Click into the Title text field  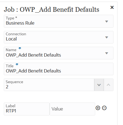pos(59,69)
